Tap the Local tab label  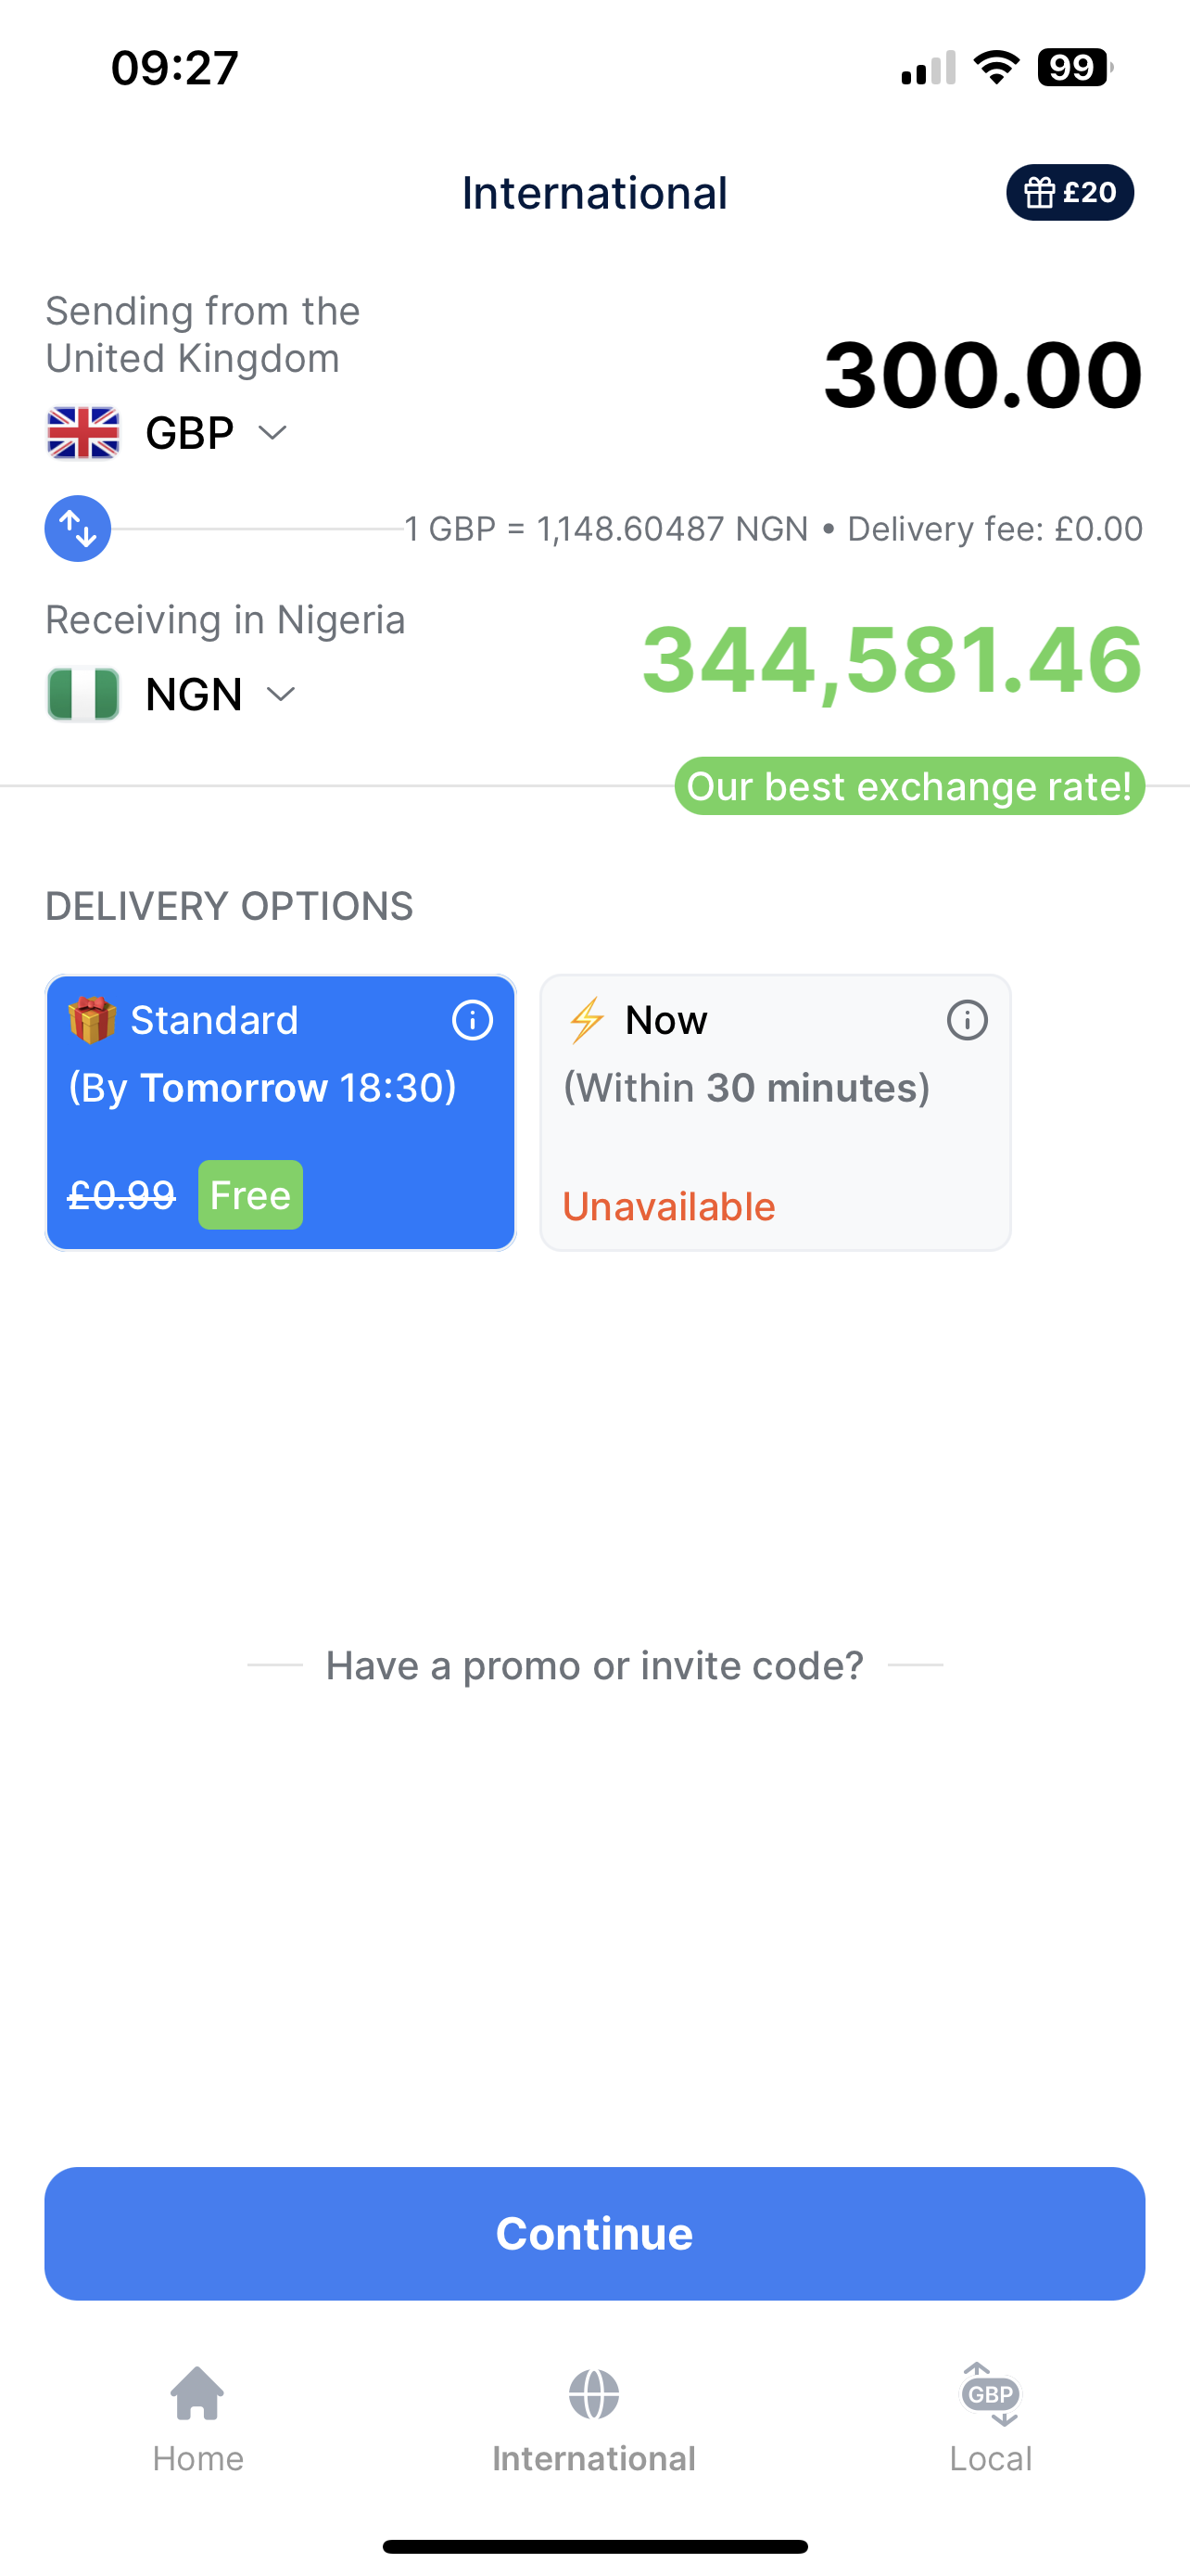click(990, 2459)
